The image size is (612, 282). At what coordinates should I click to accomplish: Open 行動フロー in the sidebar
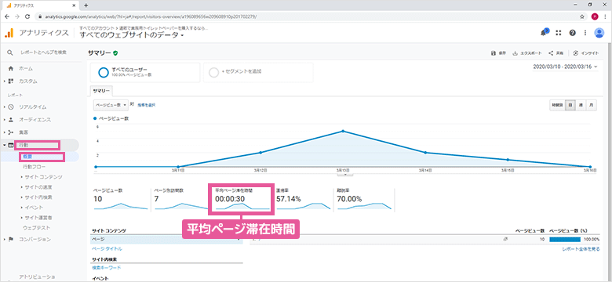pyautogui.click(x=35, y=167)
